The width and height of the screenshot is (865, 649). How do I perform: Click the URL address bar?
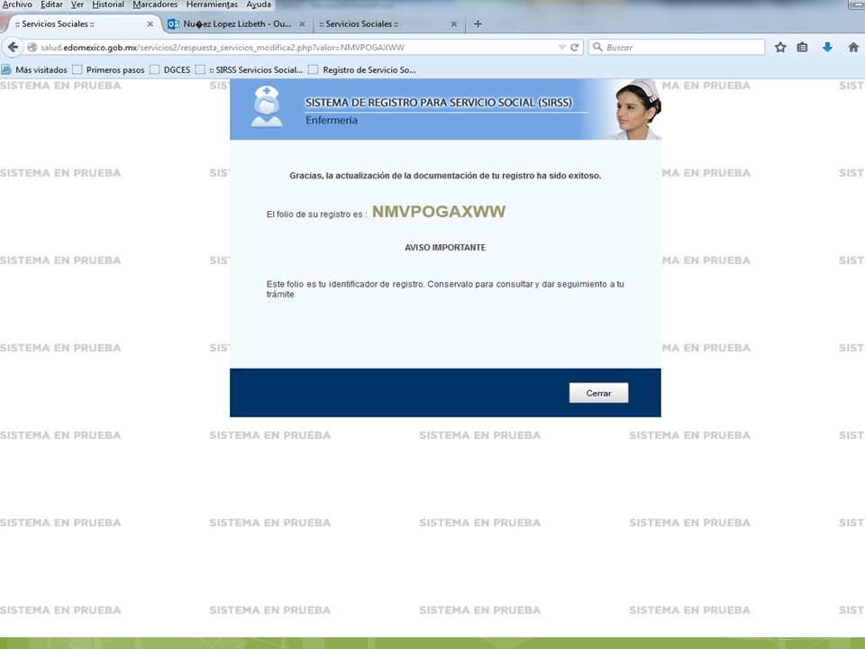tap(298, 48)
